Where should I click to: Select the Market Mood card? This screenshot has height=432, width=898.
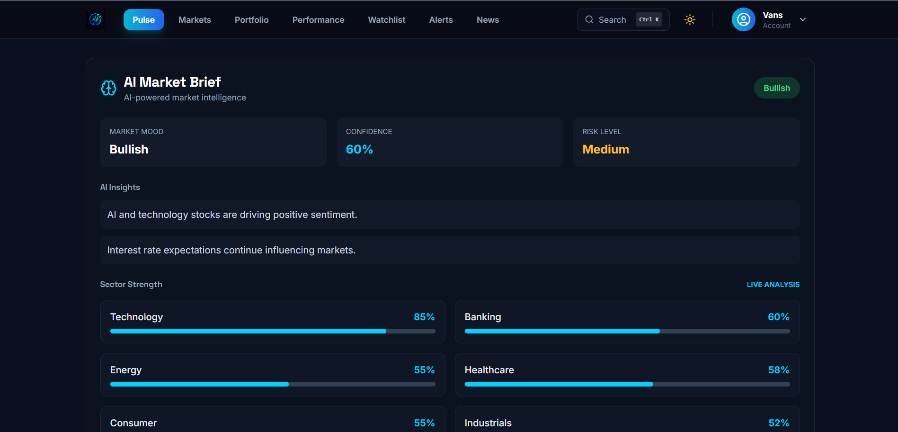[x=213, y=142]
